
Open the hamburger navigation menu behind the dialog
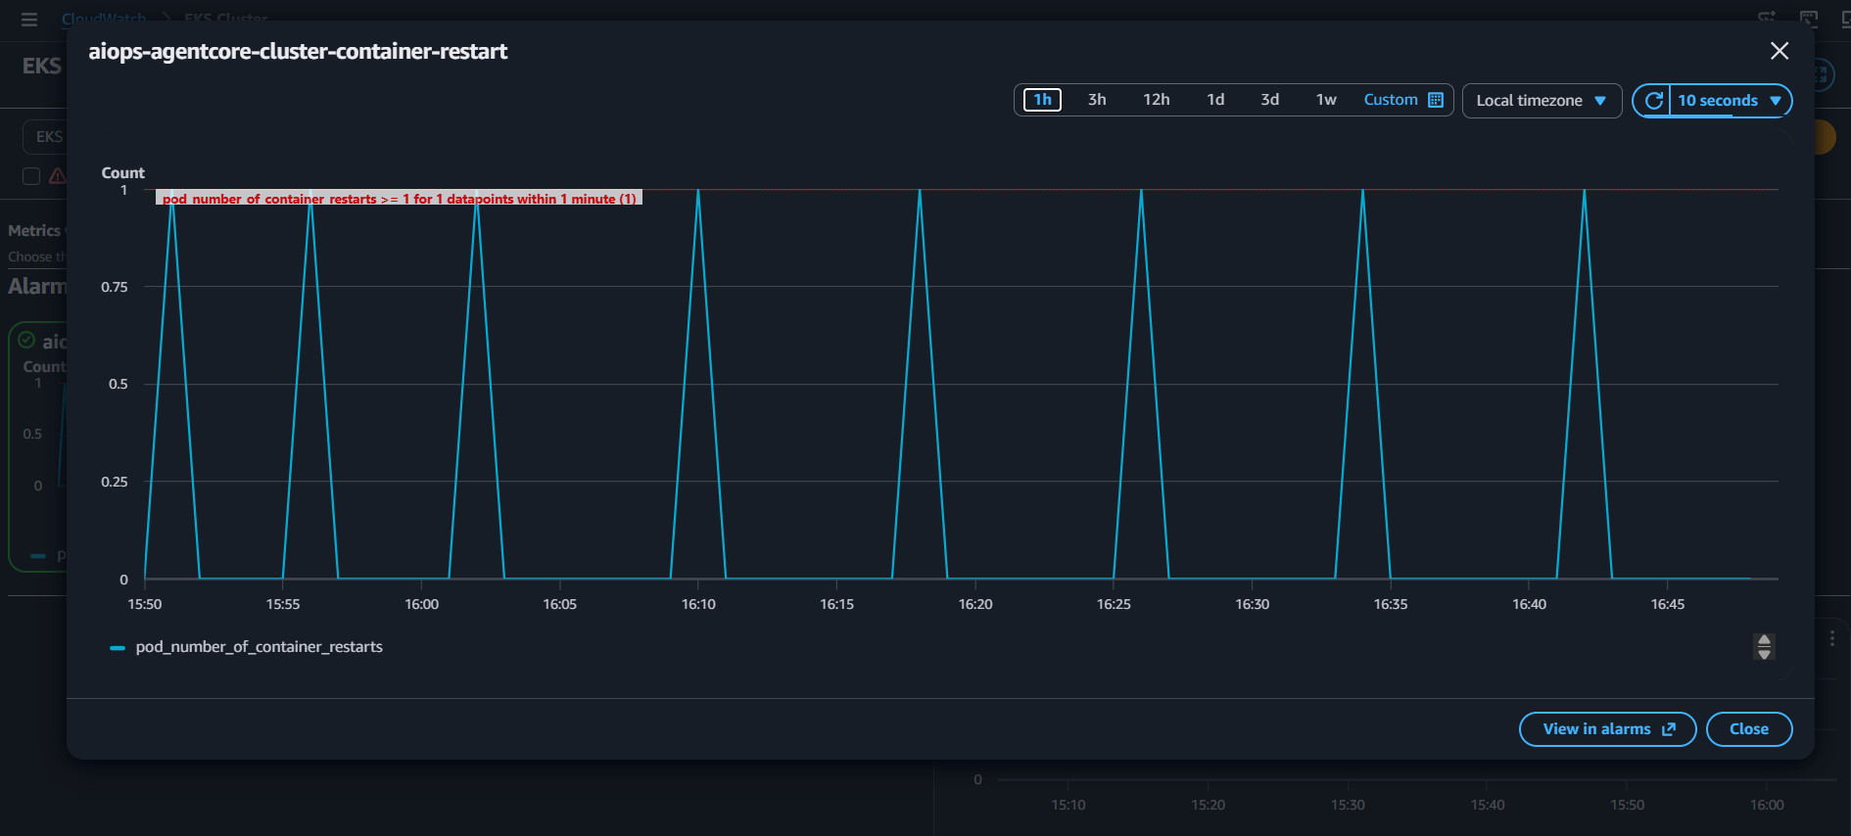tap(29, 19)
